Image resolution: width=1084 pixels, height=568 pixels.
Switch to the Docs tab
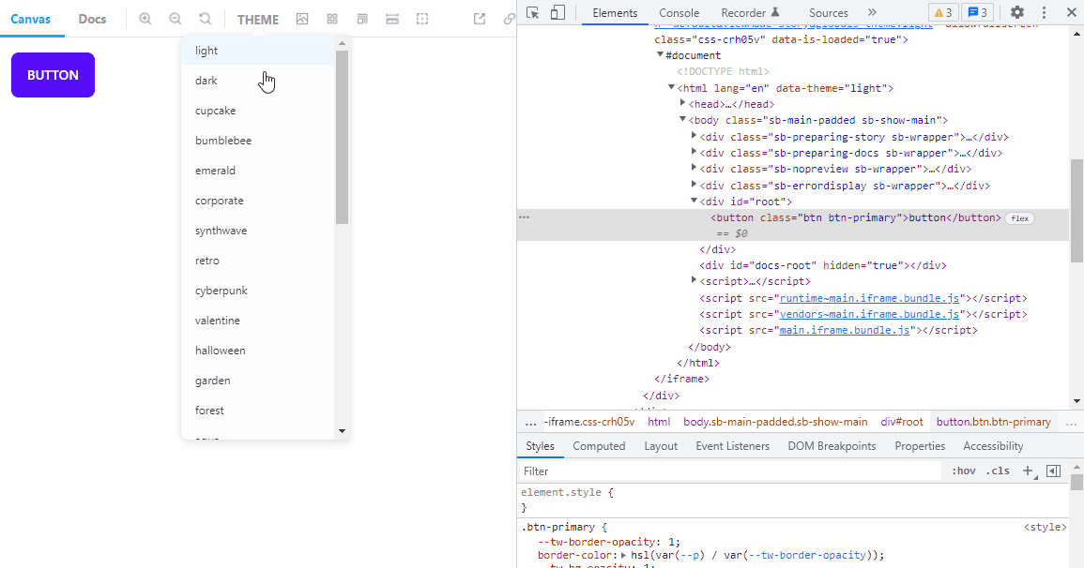(x=92, y=19)
